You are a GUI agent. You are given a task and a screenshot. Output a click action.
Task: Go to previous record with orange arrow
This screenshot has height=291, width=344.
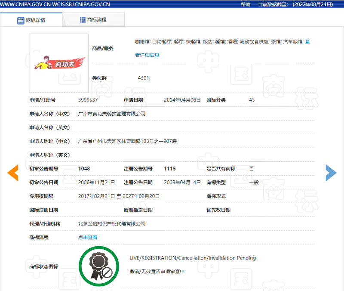(x=13, y=173)
